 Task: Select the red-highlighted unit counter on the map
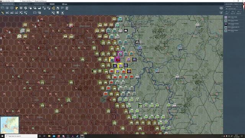coord(118,60)
